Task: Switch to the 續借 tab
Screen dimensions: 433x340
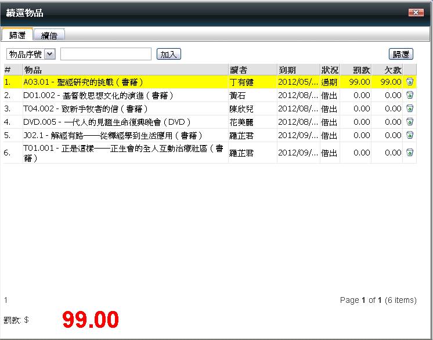Action: point(49,35)
